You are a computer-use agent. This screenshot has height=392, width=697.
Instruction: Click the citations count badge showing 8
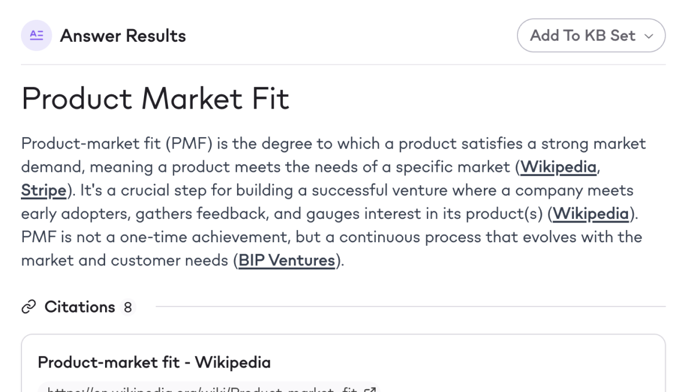pos(128,307)
